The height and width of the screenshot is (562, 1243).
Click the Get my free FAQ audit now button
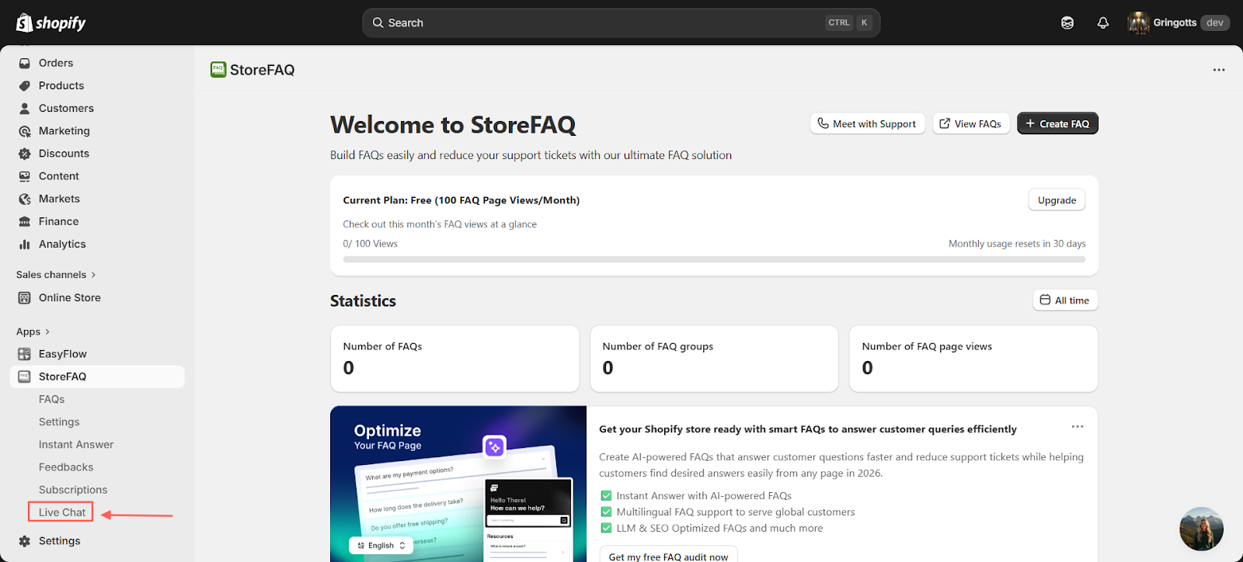coord(668,554)
